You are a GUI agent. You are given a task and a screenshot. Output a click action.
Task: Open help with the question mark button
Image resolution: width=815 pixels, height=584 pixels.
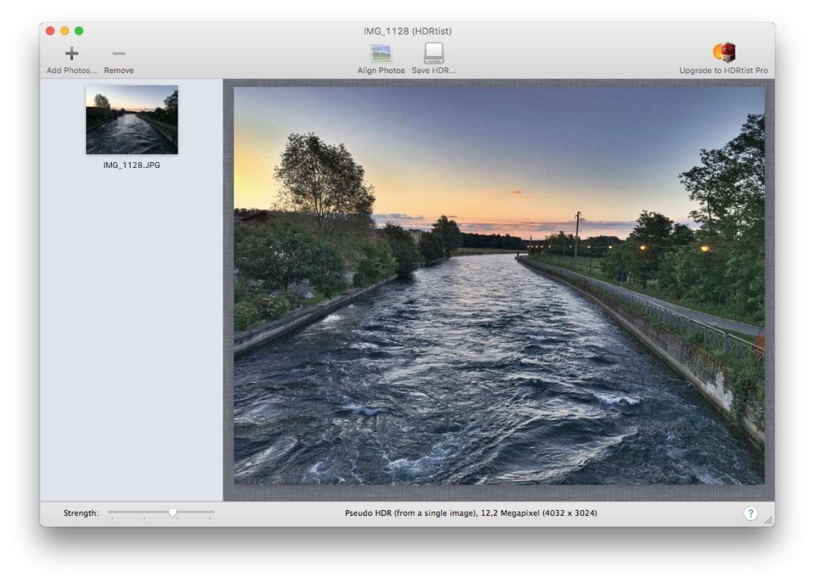point(750,513)
